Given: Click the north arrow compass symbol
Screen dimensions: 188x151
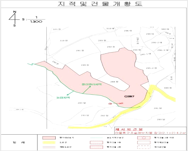Looking at the screenshot, I should pyautogui.click(x=14, y=19).
